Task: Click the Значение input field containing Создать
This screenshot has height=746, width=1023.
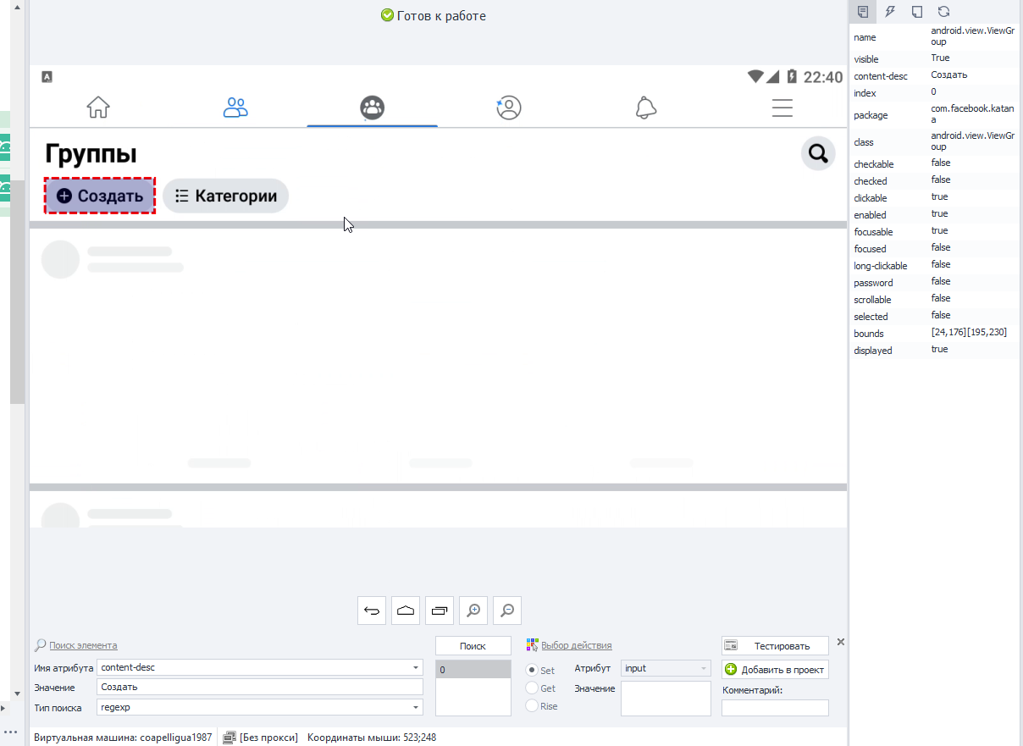Action: coord(260,687)
